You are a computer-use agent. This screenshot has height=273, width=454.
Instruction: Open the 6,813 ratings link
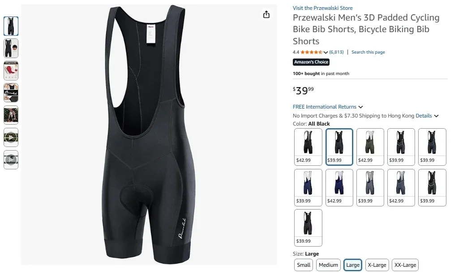click(336, 52)
